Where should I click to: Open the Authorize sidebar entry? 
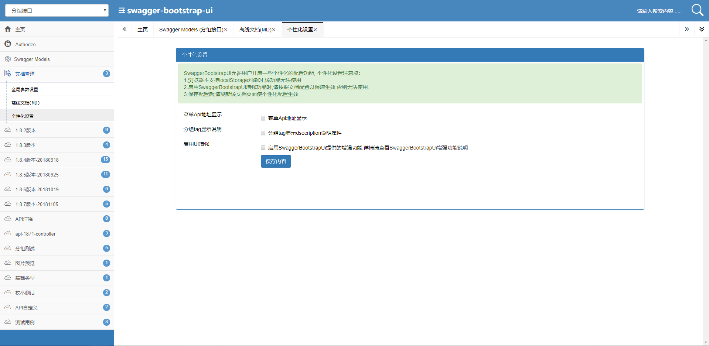pyautogui.click(x=57, y=44)
